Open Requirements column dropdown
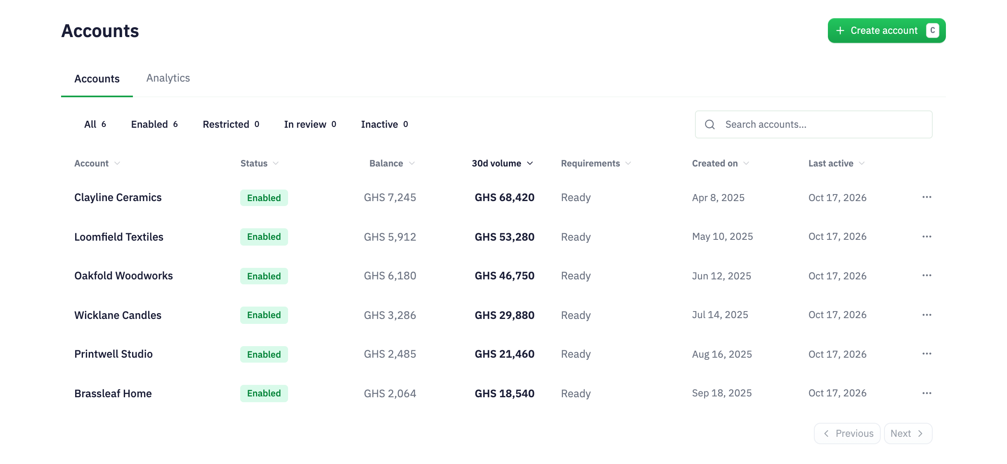The width and height of the screenshot is (1007, 464). coord(596,164)
